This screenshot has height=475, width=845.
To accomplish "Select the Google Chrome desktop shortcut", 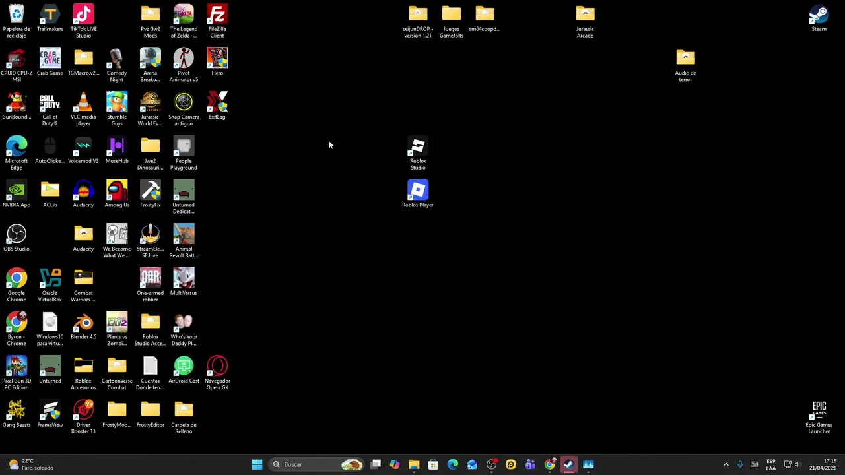I will click(17, 285).
